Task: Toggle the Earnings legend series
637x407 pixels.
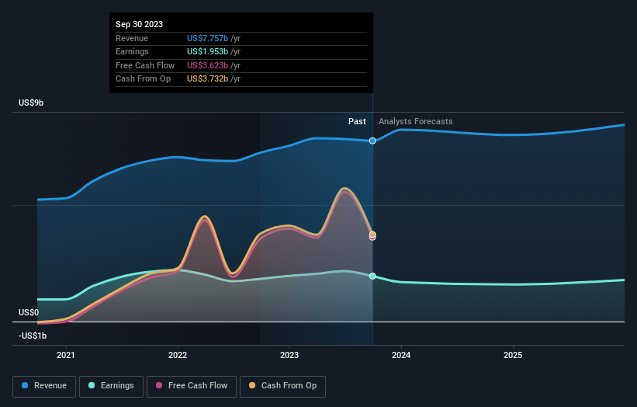Action: pos(111,386)
